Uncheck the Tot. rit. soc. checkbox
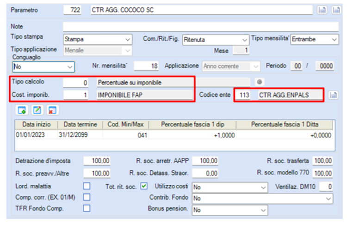 pyautogui.click(x=144, y=186)
